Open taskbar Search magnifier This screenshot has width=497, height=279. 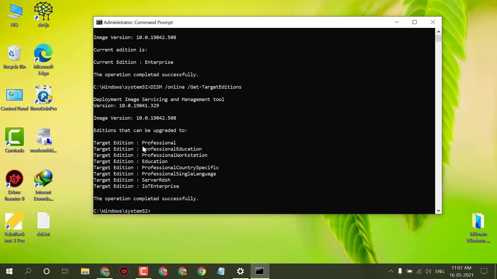click(28, 271)
